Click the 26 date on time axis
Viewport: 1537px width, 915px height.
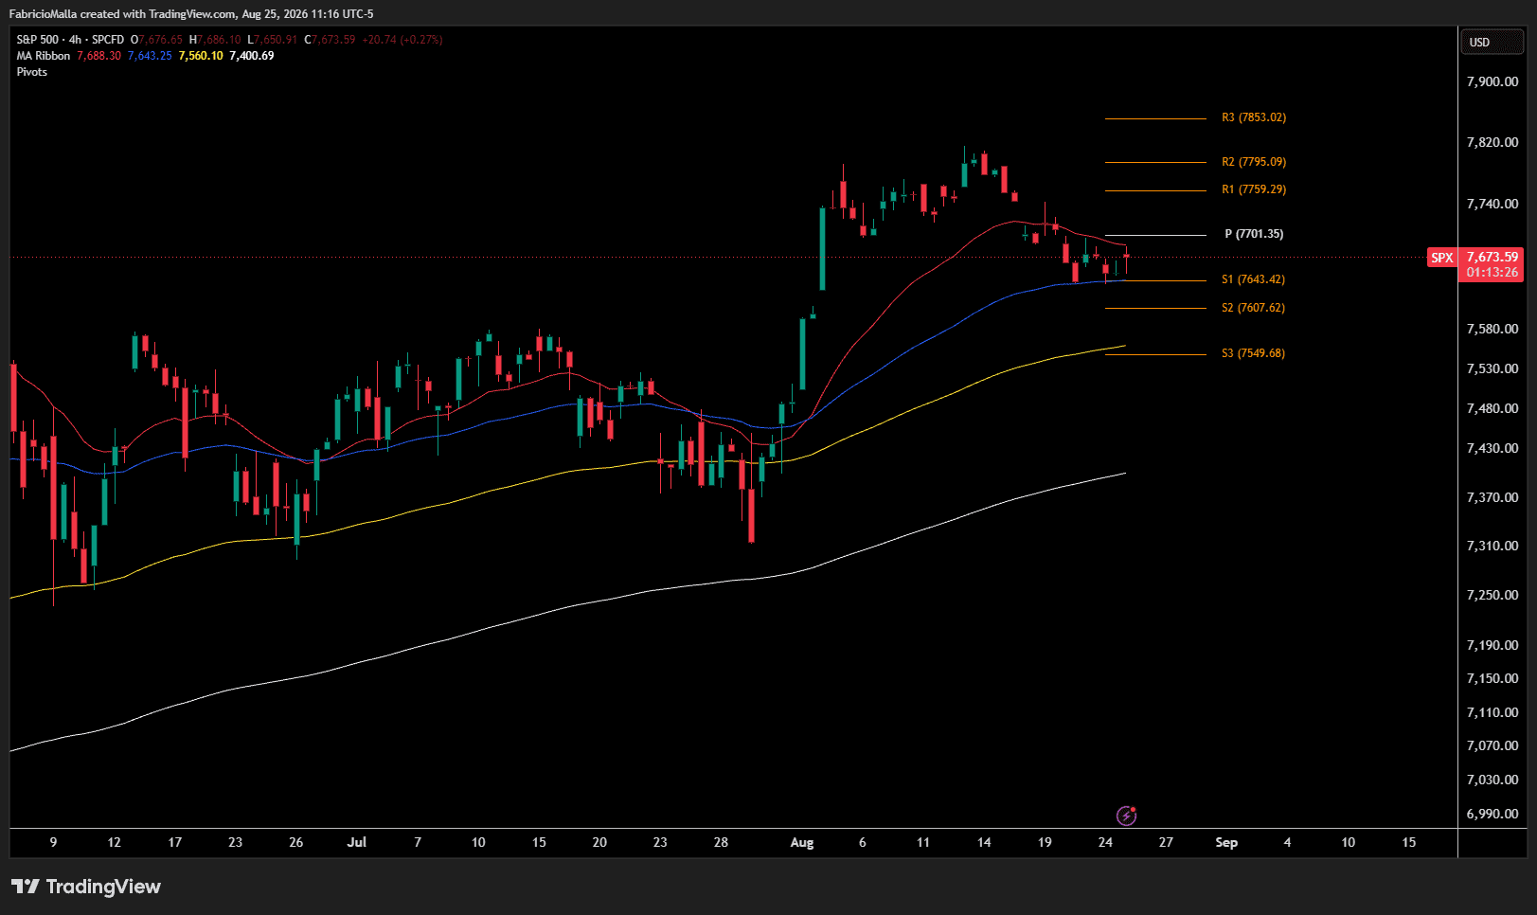296,842
